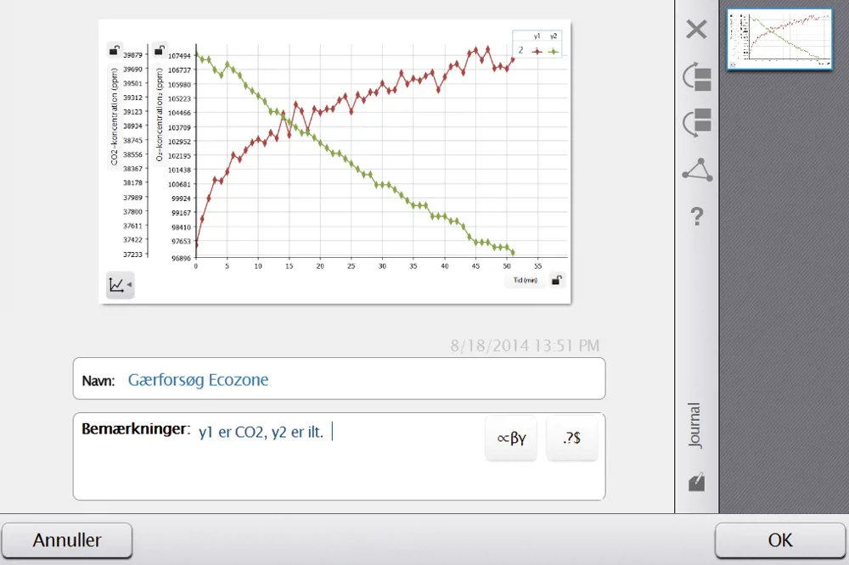Open help via the question mark icon
849x565 pixels.
pos(695,216)
